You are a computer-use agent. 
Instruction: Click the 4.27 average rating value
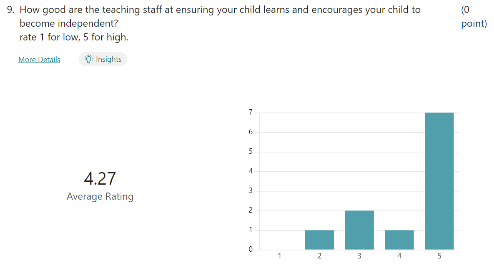click(x=100, y=178)
